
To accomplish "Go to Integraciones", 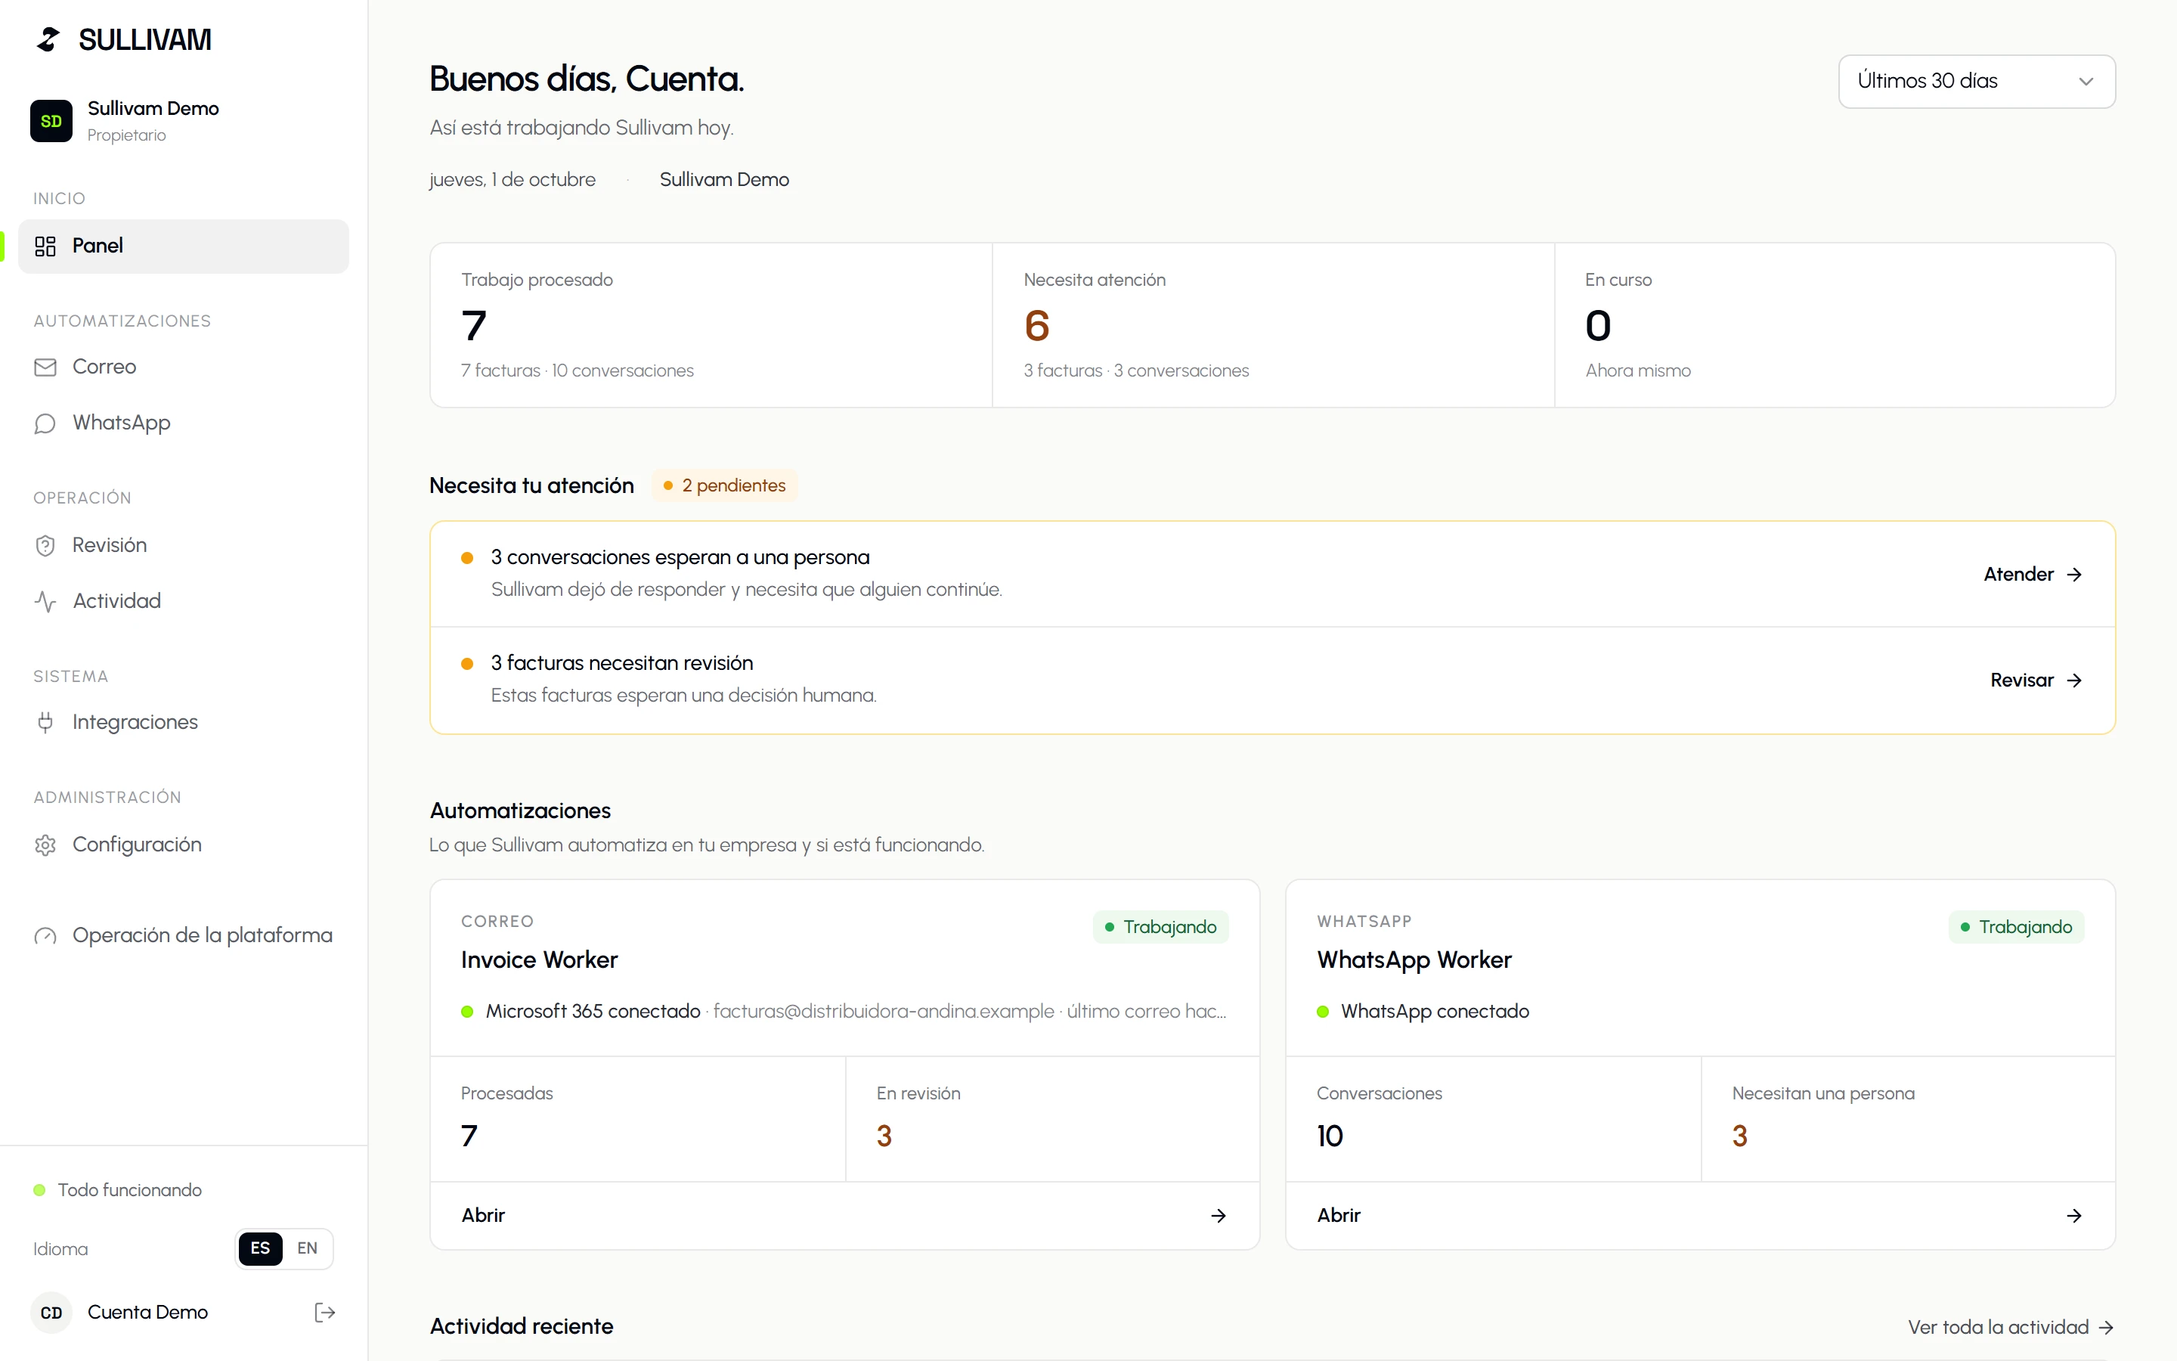I will click(184, 722).
